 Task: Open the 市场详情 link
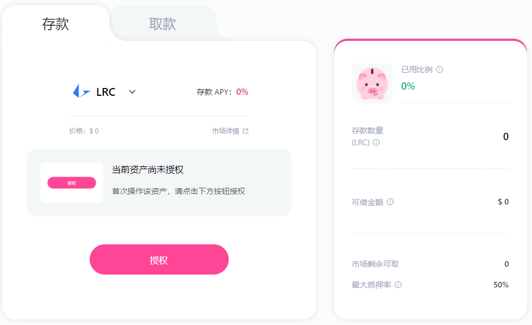tap(225, 131)
